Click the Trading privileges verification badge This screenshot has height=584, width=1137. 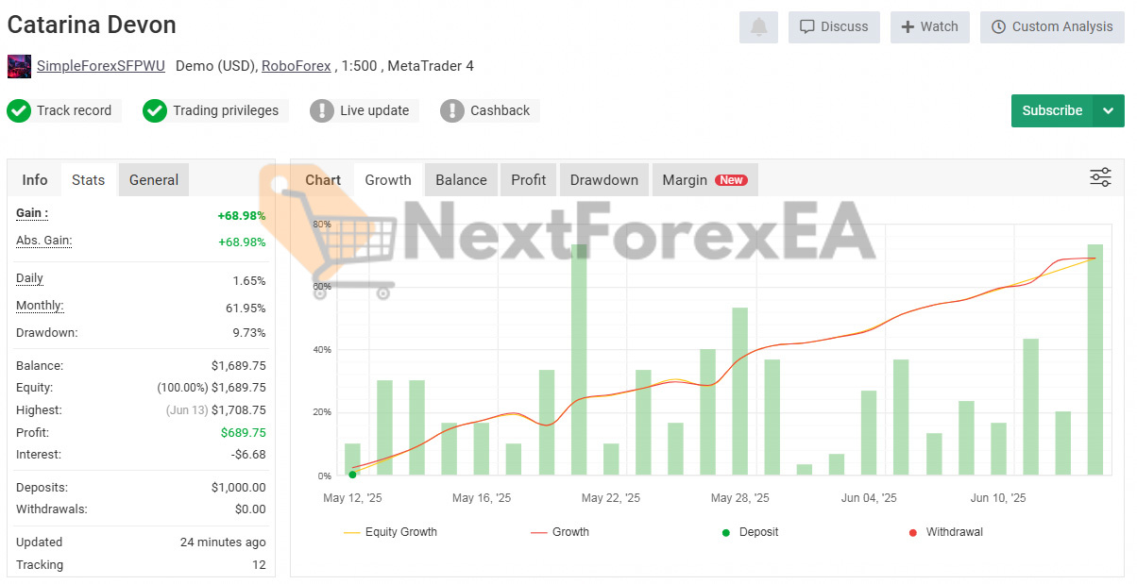154,110
